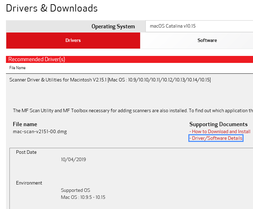Click the Driver/Software Details link

tap(217, 138)
